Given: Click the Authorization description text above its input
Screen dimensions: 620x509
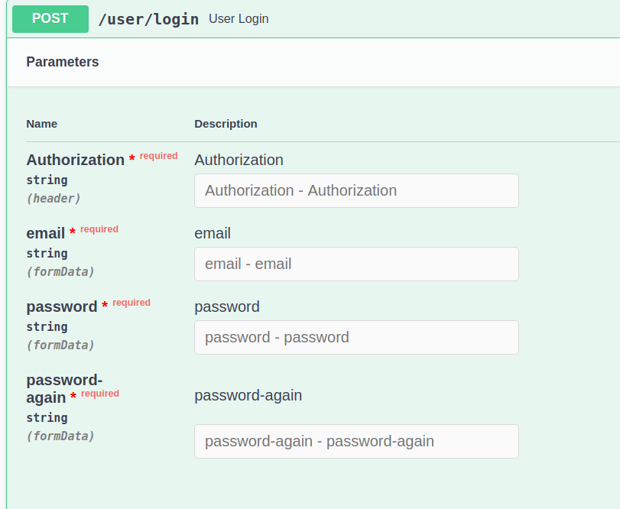Looking at the screenshot, I should click(x=239, y=160).
